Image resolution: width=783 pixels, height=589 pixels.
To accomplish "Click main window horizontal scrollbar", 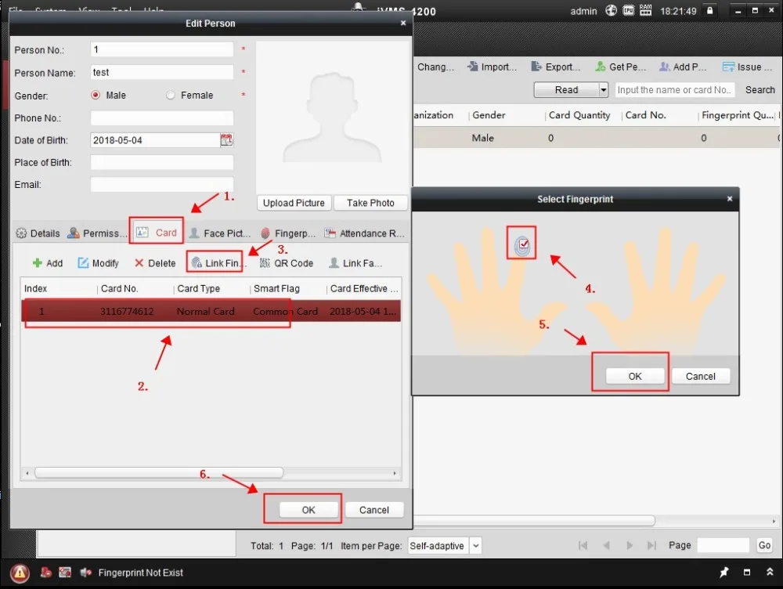I will [x=534, y=521].
